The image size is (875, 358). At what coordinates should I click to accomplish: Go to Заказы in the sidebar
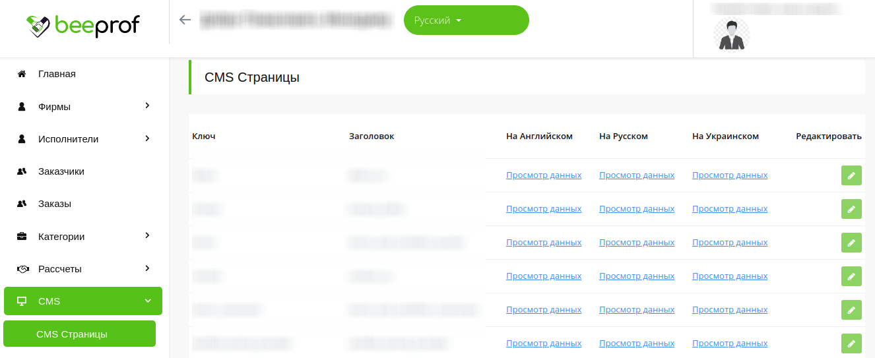coord(55,204)
